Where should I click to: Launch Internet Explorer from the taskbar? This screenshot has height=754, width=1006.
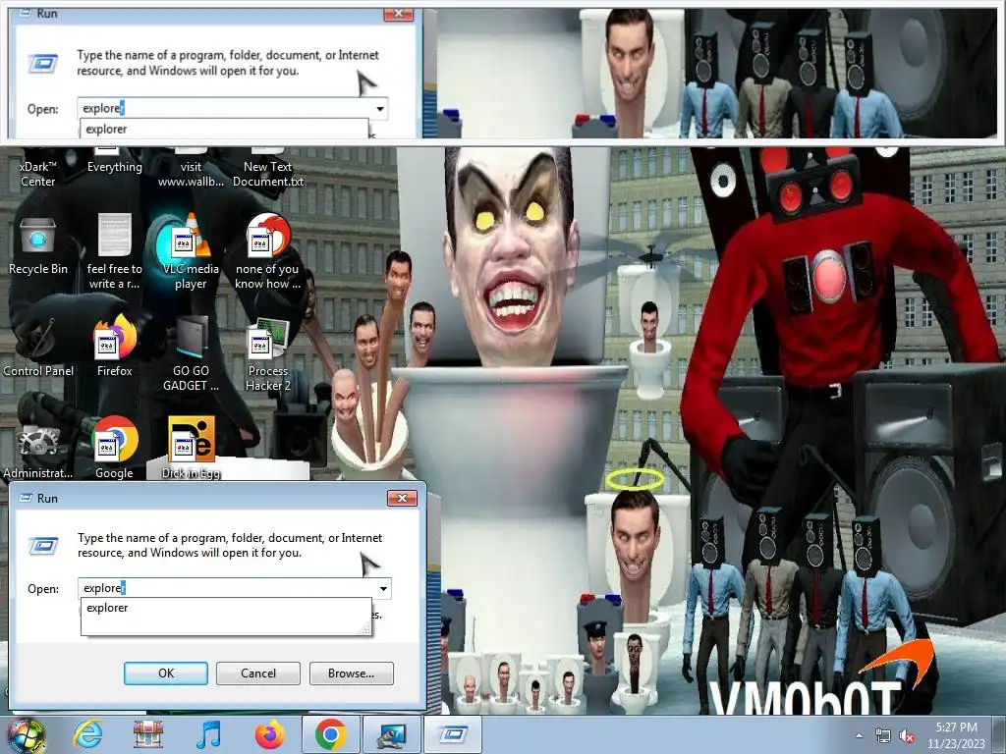(87, 734)
